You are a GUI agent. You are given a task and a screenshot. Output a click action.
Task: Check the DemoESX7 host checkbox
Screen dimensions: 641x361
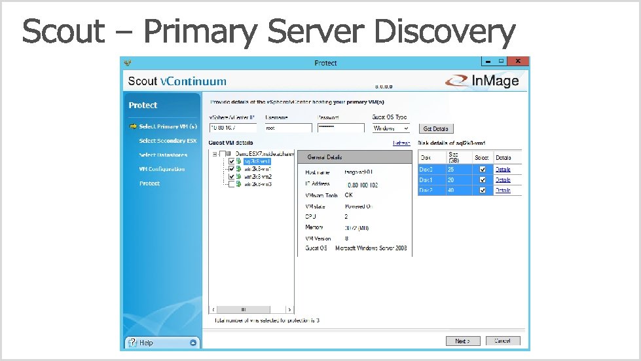coord(223,154)
